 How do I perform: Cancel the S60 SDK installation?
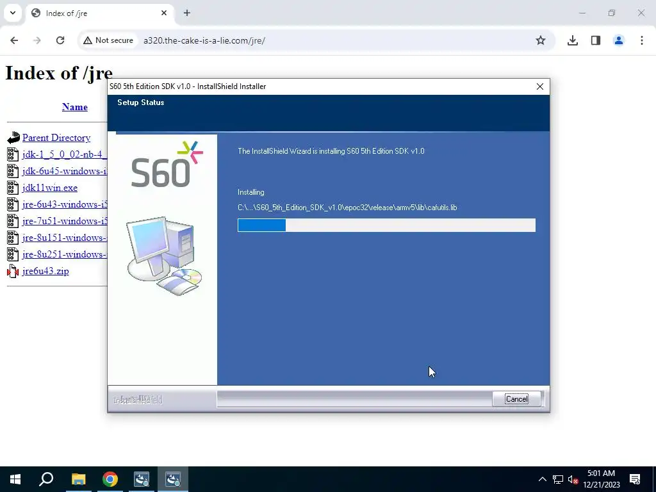tap(517, 398)
